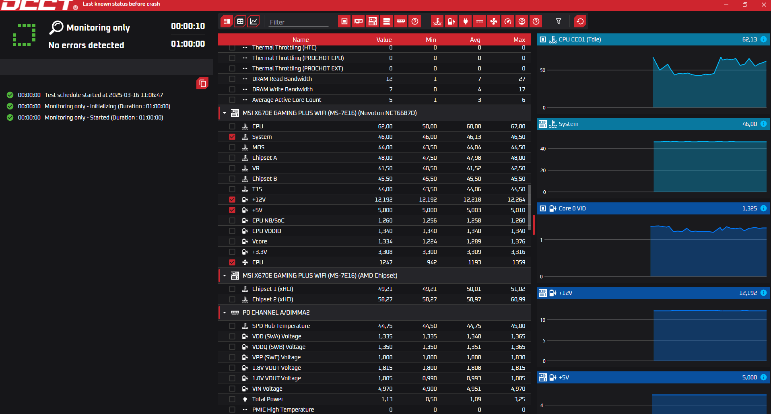Image resolution: width=771 pixels, height=414 pixels.
Task: Uncheck the +5V voltage checkbox
Action: coord(232,210)
